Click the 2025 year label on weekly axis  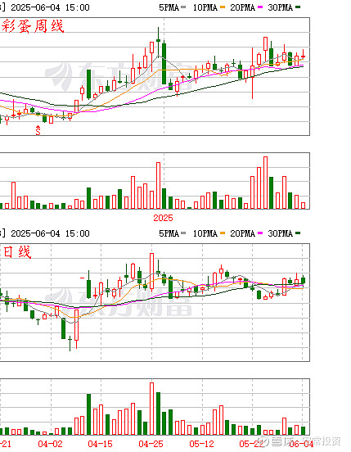tap(163, 218)
